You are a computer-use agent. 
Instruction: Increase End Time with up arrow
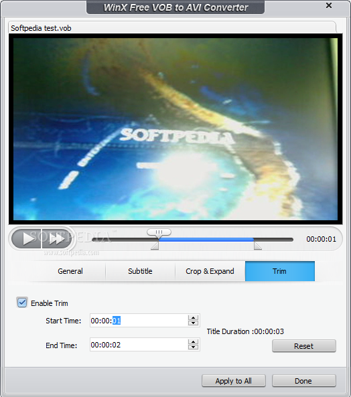[x=194, y=342]
